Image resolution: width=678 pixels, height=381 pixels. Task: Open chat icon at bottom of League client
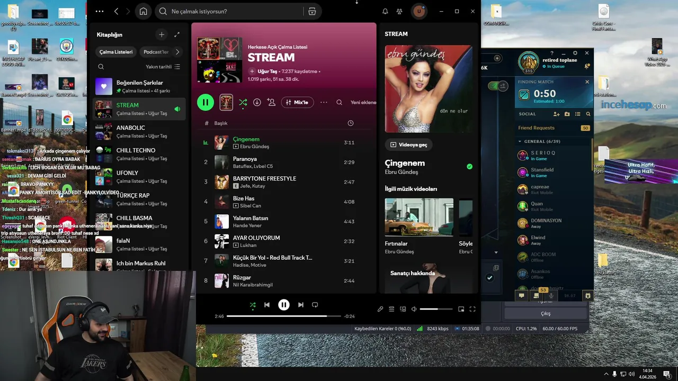(x=521, y=296)
